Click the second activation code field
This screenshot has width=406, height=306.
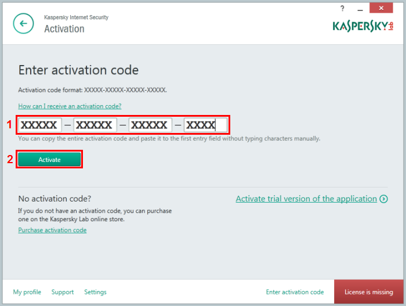(x=95, y=125)
